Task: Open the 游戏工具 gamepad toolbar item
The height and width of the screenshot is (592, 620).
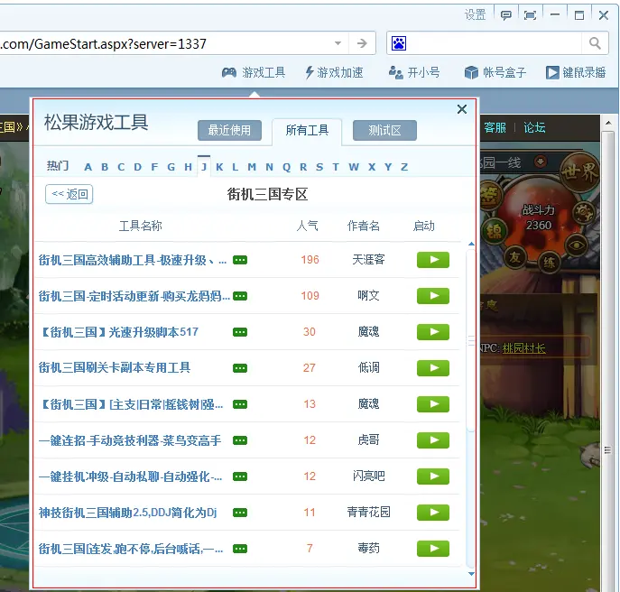Action: tap(254, 73)
